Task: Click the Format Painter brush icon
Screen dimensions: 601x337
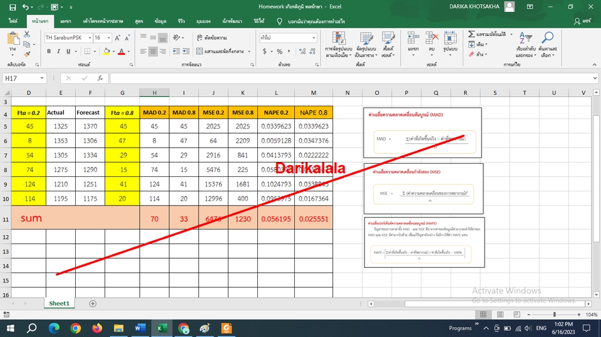Action: (x=27, y=55)
